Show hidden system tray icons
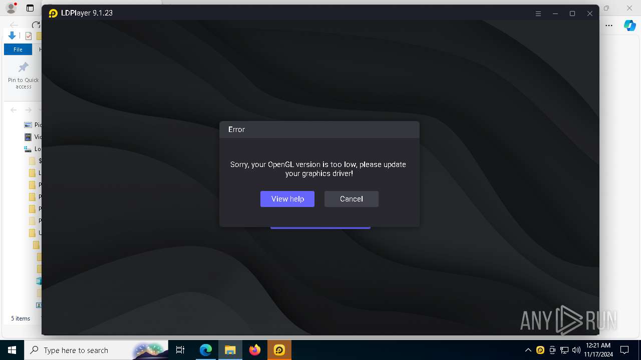This screenshot has width=641, height=360. [x=528, y=350]
